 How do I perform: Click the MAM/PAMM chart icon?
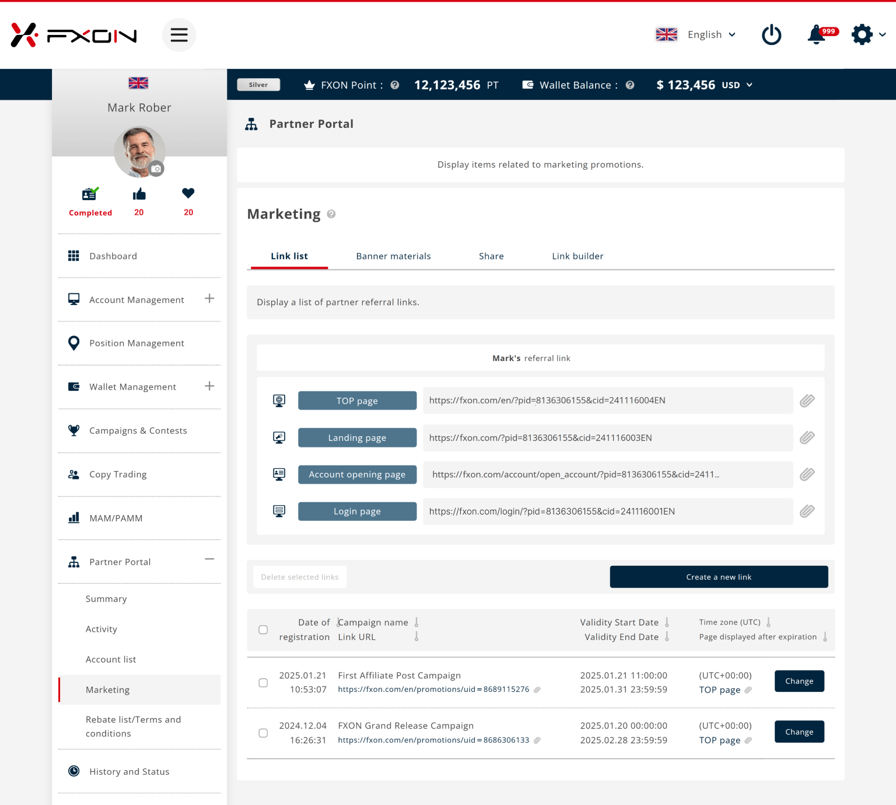coord(73,518)
